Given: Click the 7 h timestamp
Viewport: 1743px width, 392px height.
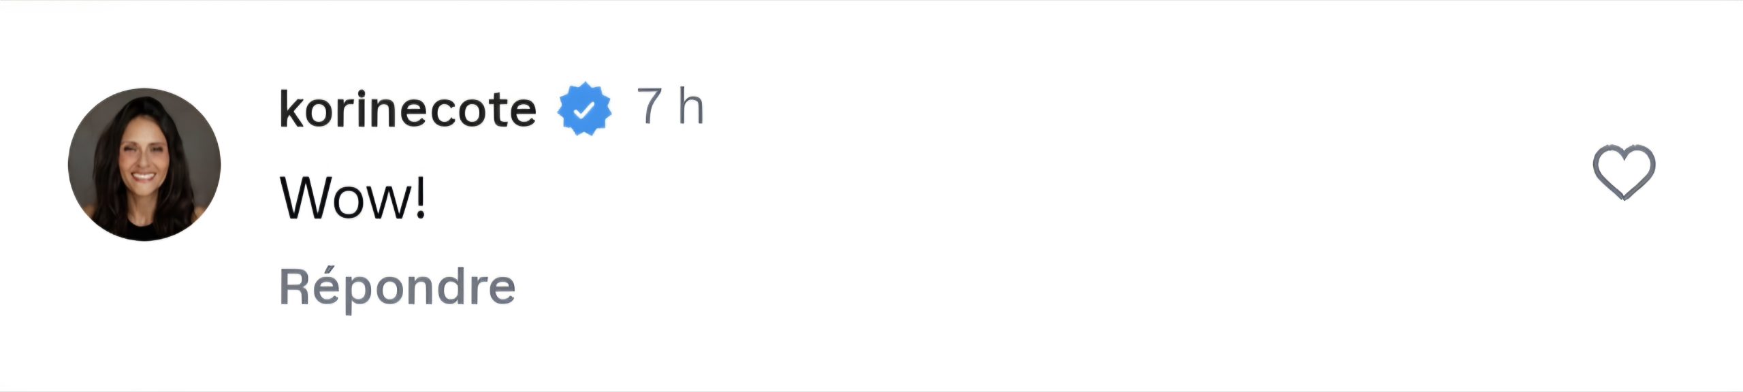Looking at the screenshot, I should (x=669, y=107).
